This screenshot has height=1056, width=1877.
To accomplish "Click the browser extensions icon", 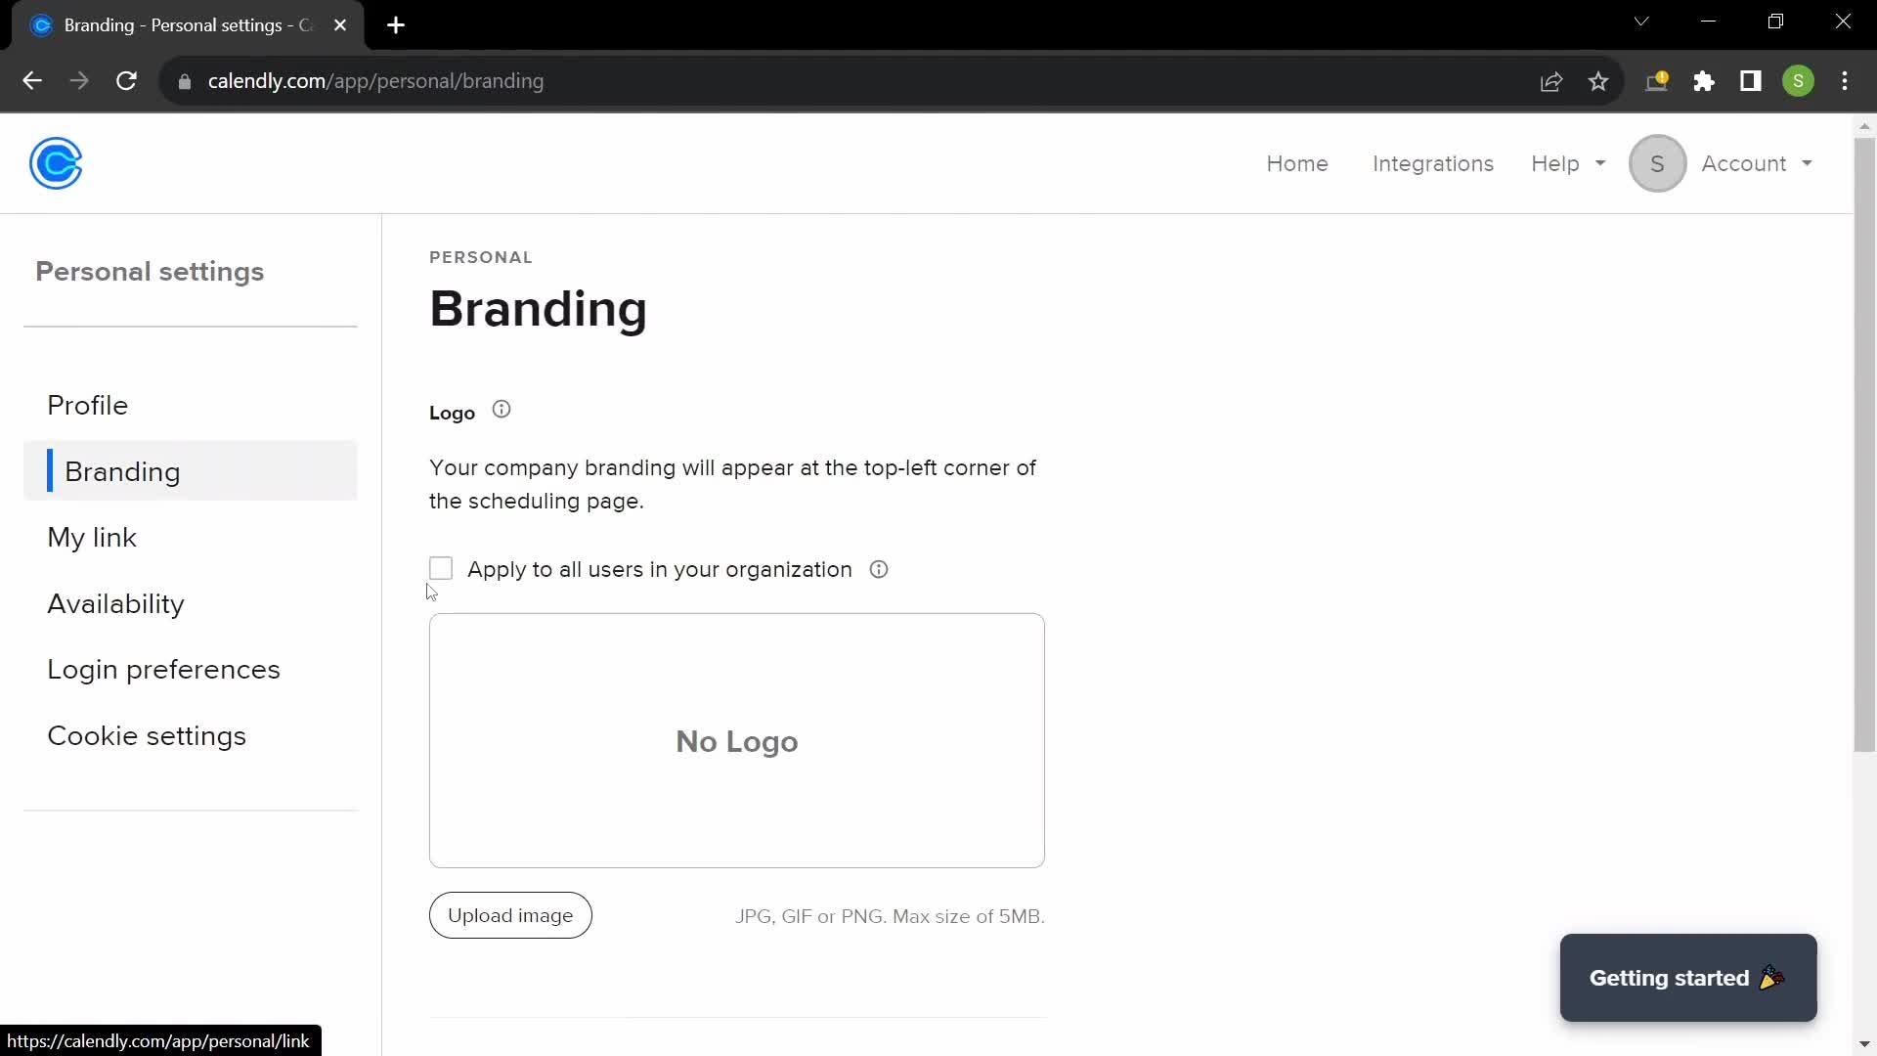I will [x=1704, y=81].
